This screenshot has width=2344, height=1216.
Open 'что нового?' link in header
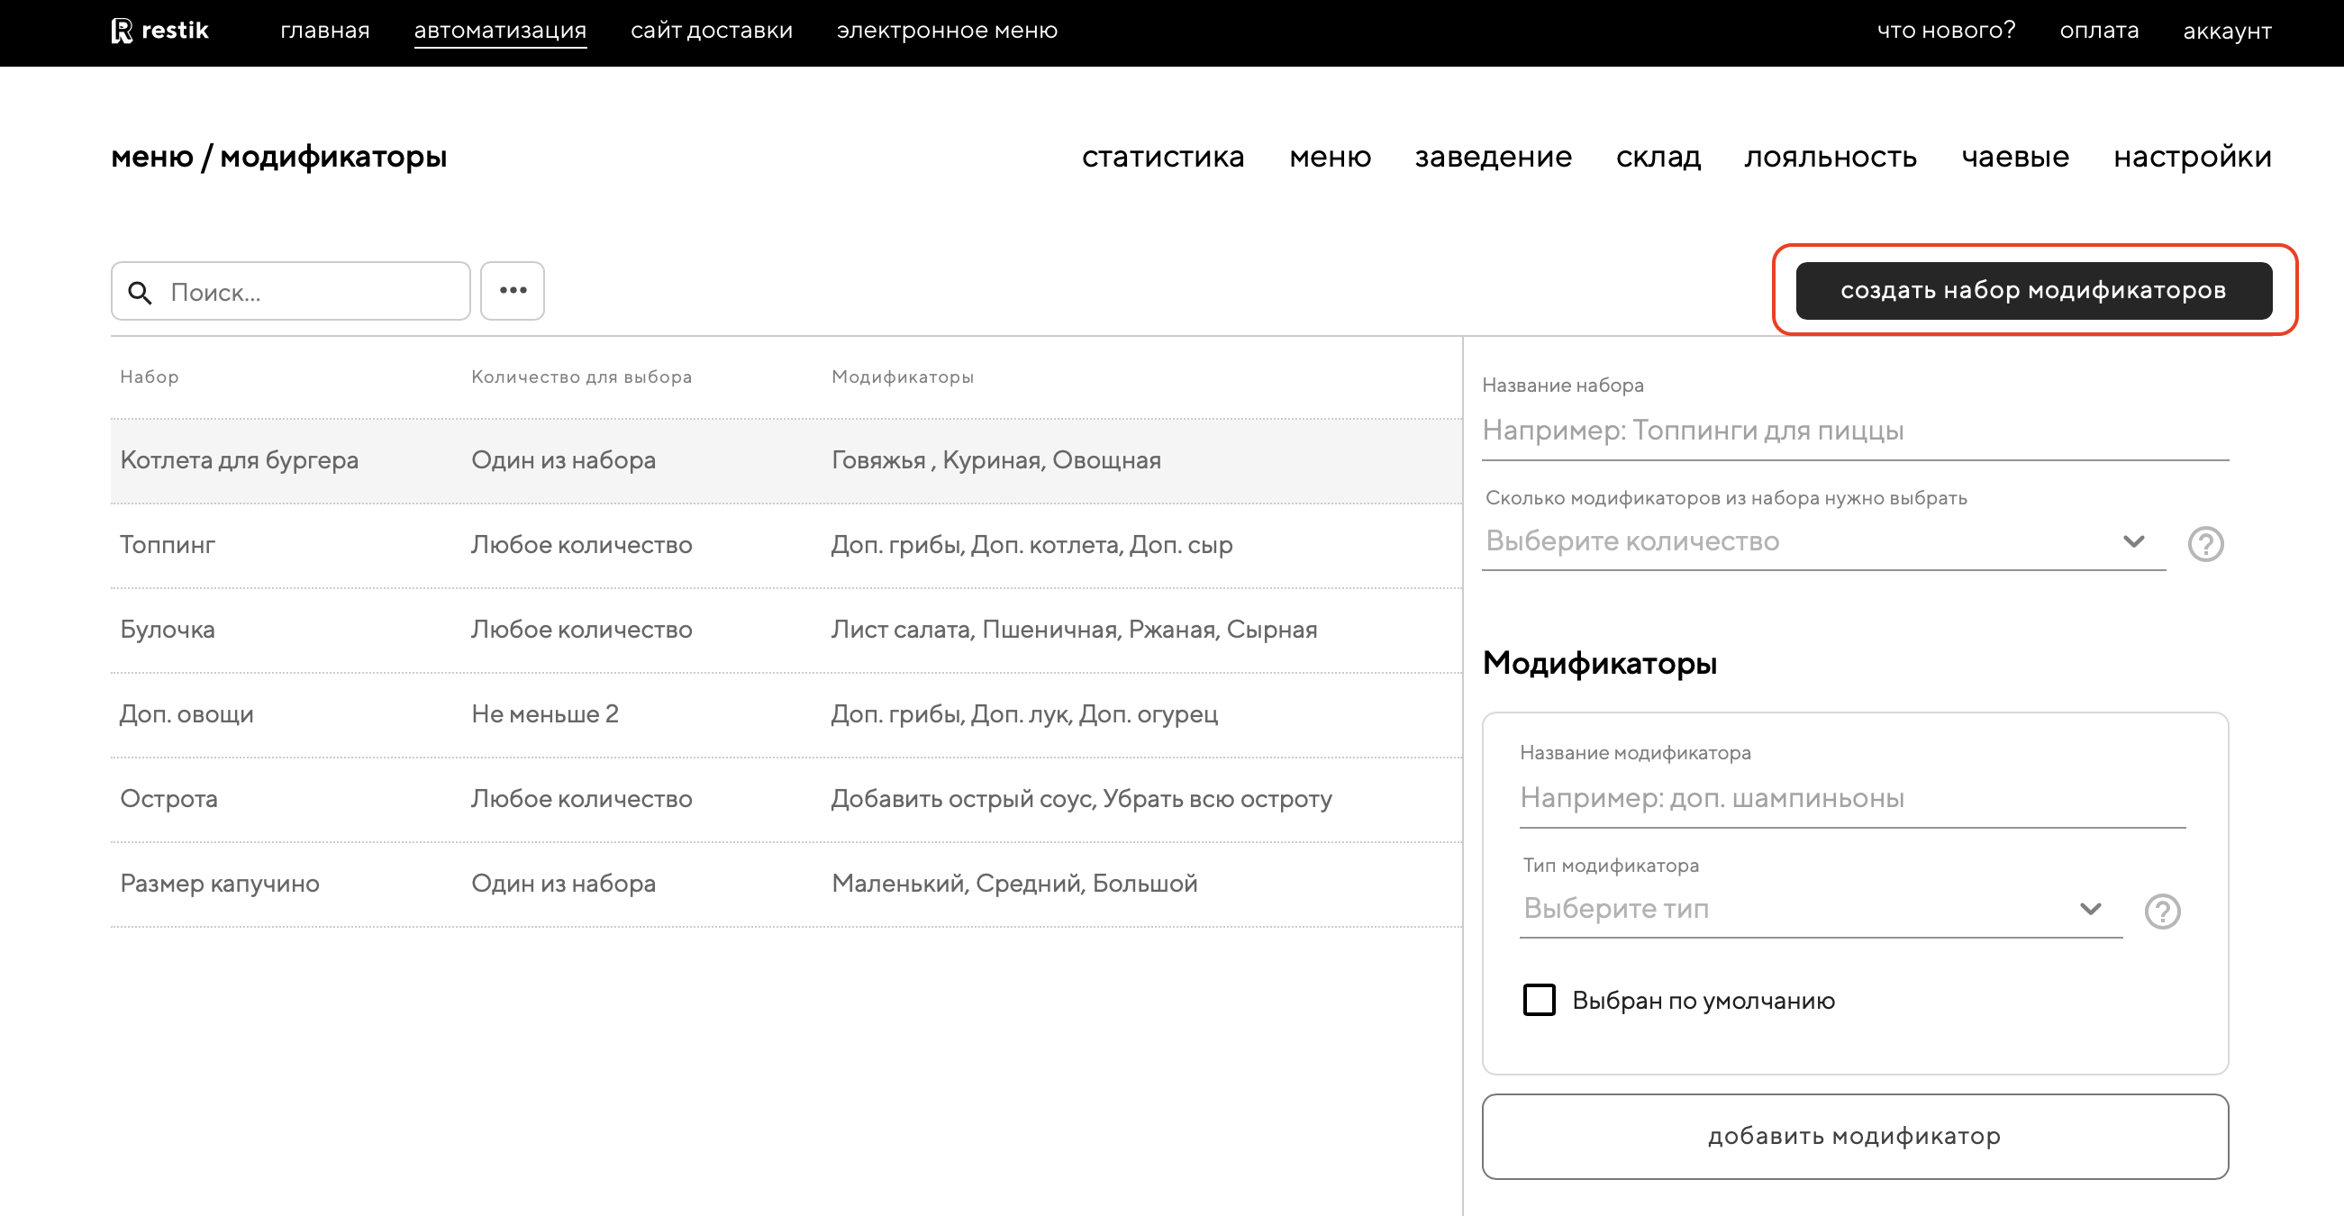point(1946,31)
